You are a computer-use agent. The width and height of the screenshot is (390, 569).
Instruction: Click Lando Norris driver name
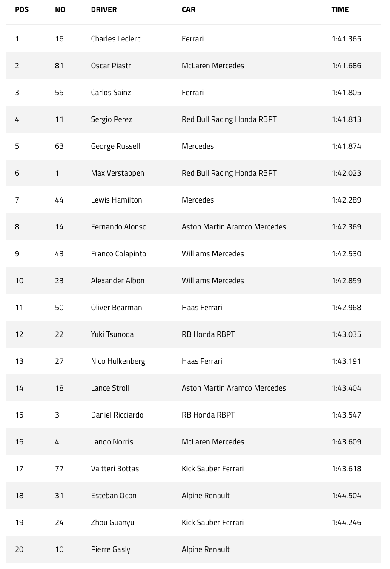click(112, 442)
